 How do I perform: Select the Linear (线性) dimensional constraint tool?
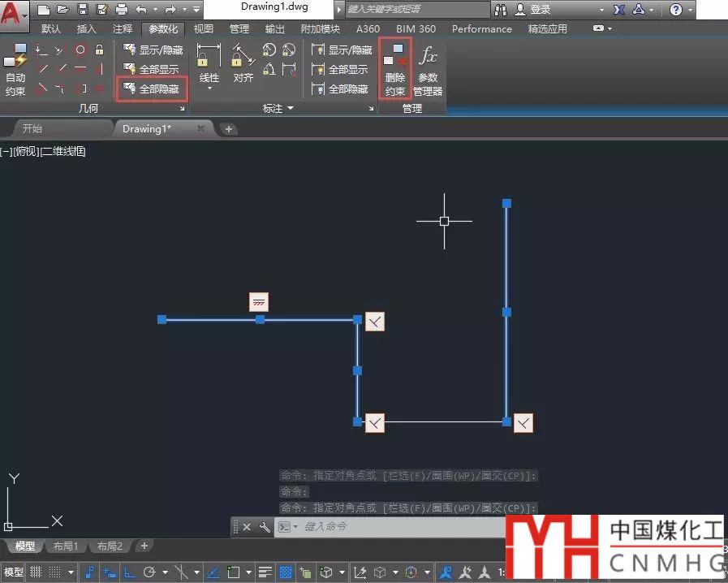click(x=209, y=65)
